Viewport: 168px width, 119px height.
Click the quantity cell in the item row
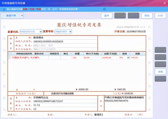click(77, 58)
